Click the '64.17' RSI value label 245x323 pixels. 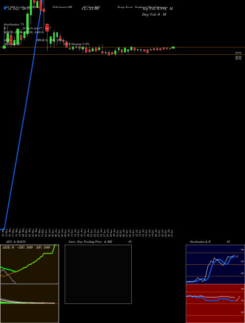[x=238, y=299]
